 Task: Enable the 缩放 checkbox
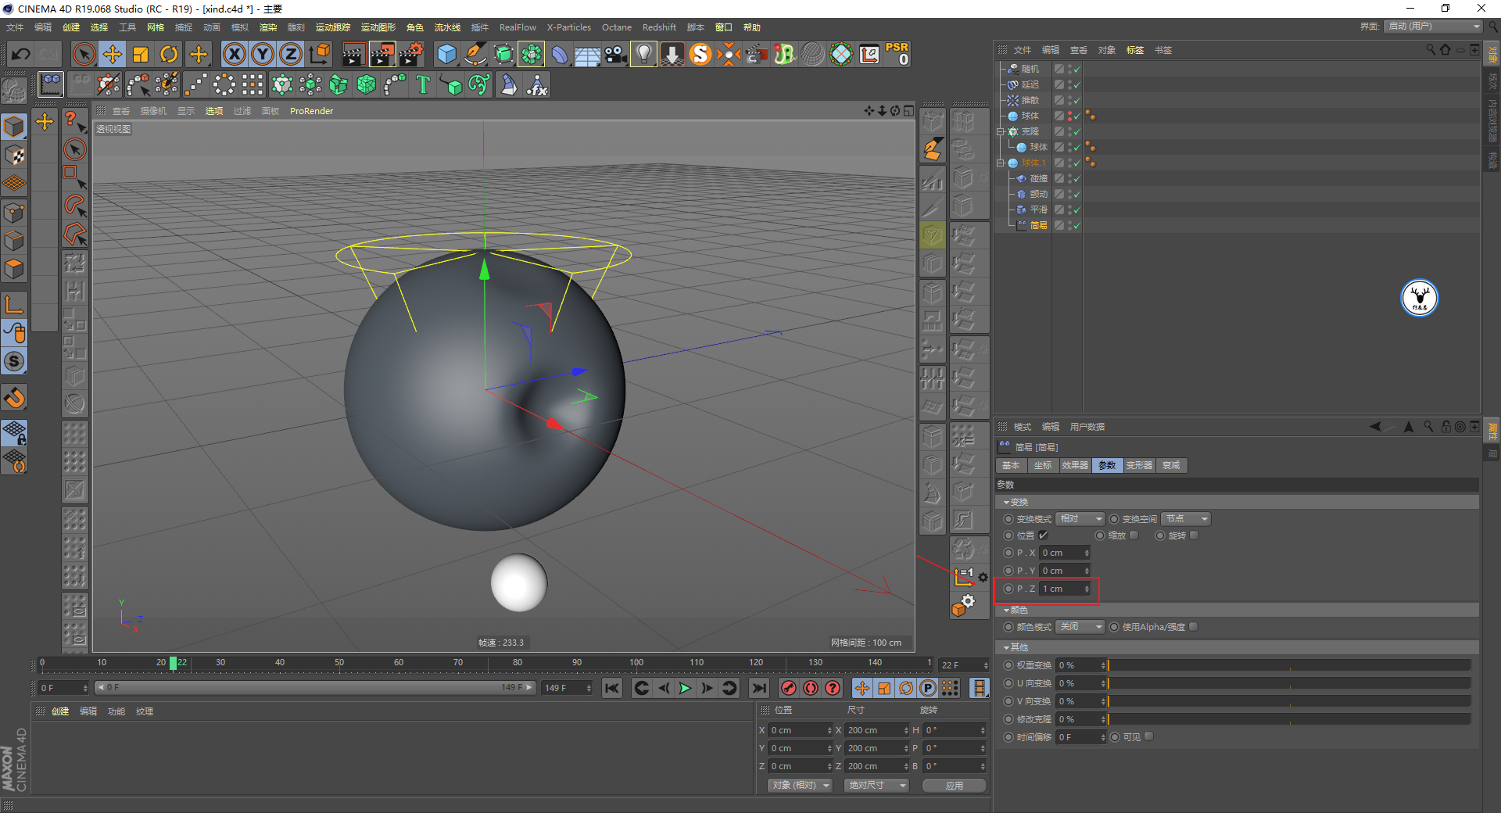1134,535
